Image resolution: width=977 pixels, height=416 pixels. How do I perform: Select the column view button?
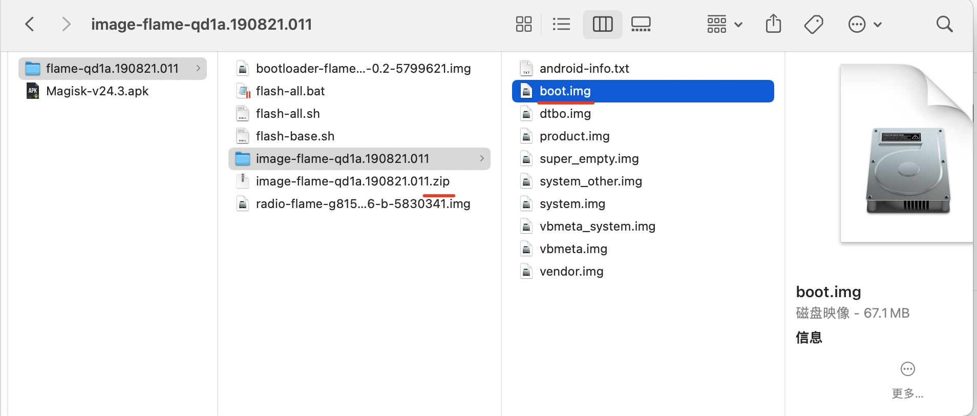603,24
